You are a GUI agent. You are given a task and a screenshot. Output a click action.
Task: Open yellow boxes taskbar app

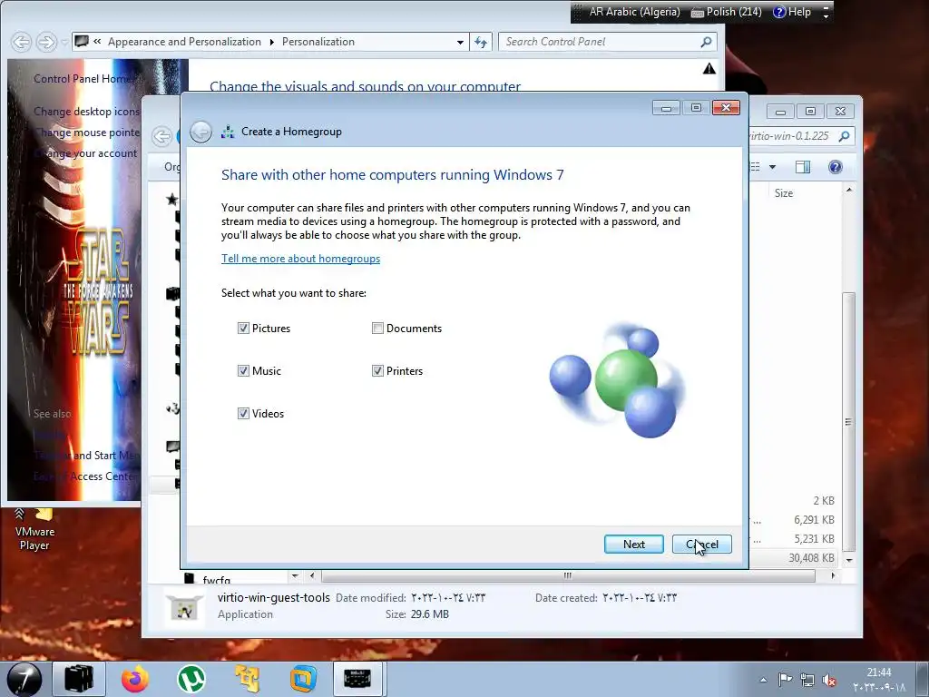[x=248, y=679]
